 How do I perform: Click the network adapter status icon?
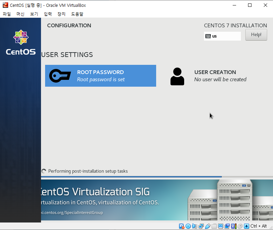201,226
